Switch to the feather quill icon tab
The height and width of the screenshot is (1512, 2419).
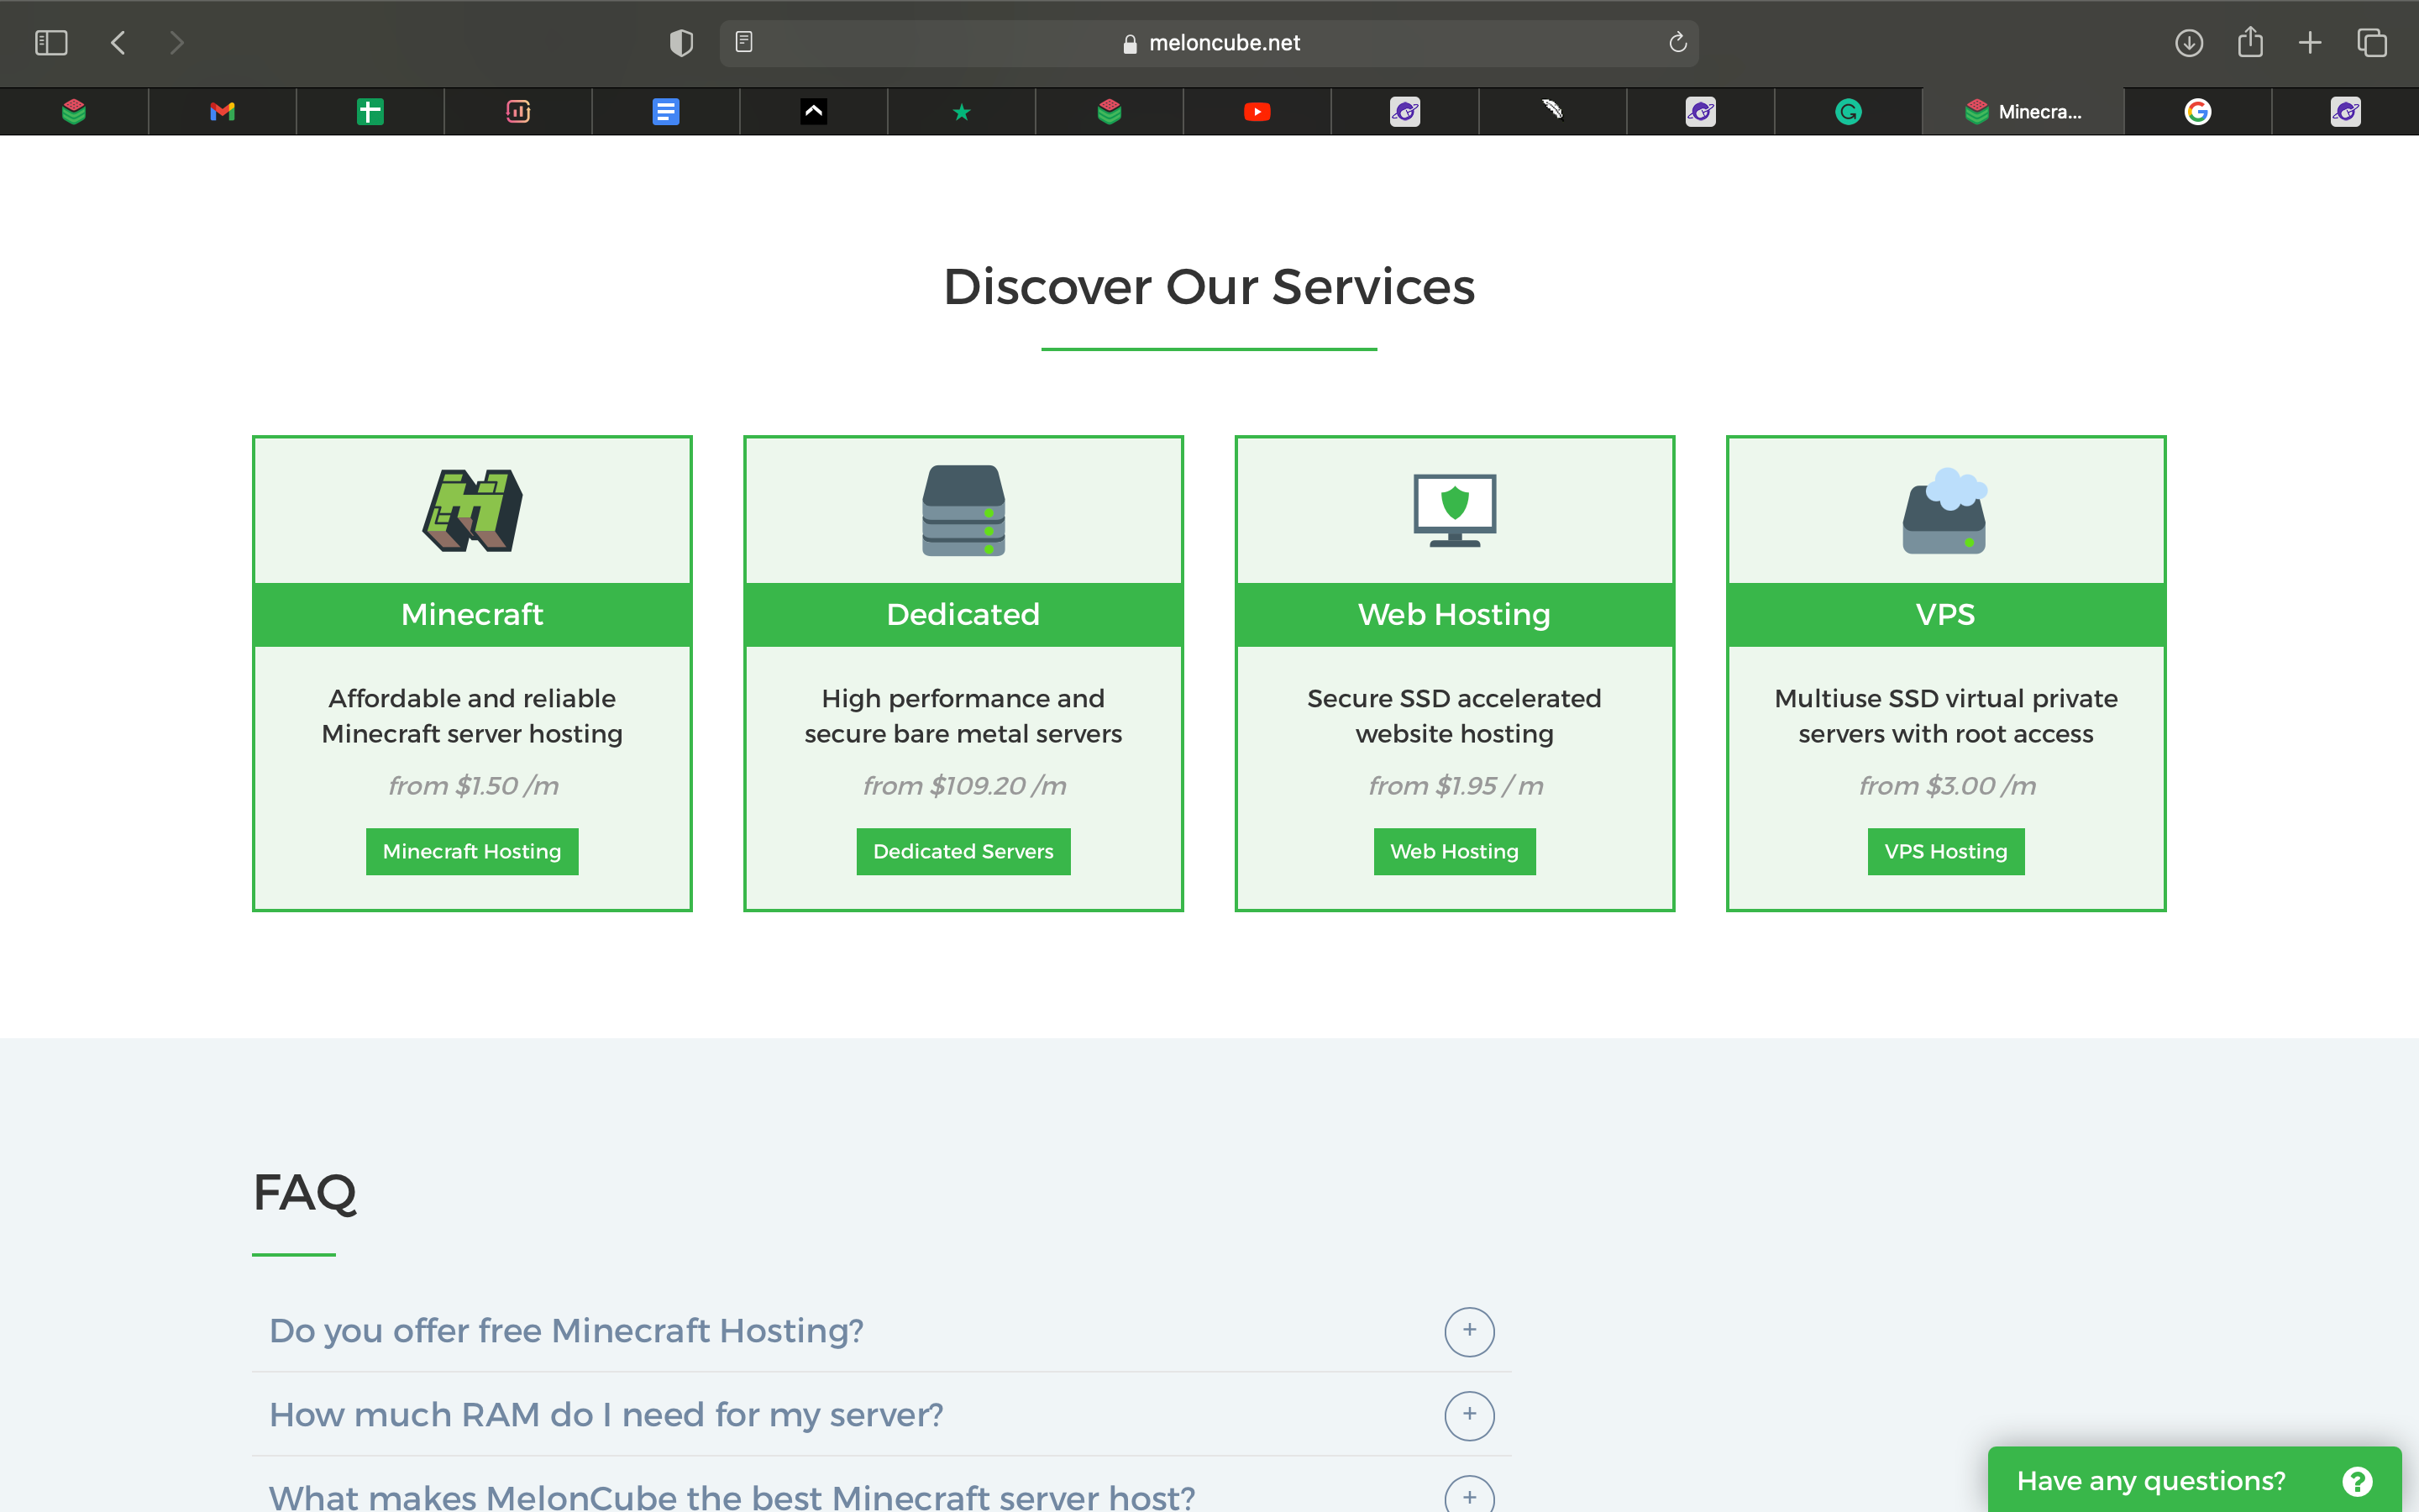(x=1552, y=112)
